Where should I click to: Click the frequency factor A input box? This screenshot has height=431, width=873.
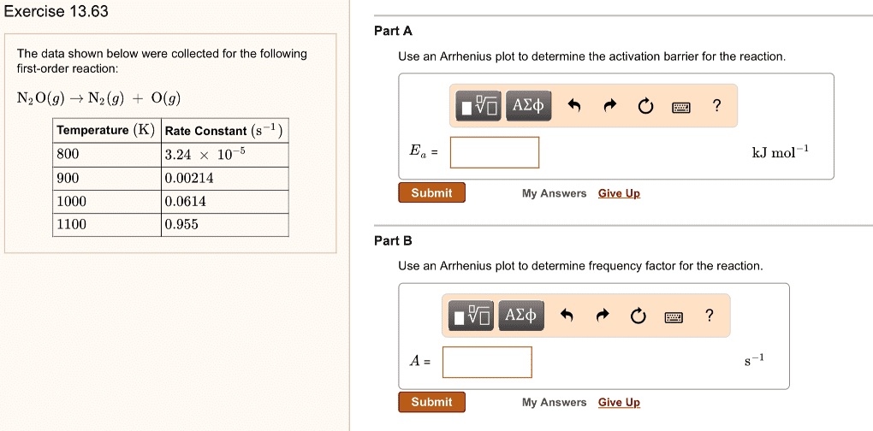click(x=487, y=362)
